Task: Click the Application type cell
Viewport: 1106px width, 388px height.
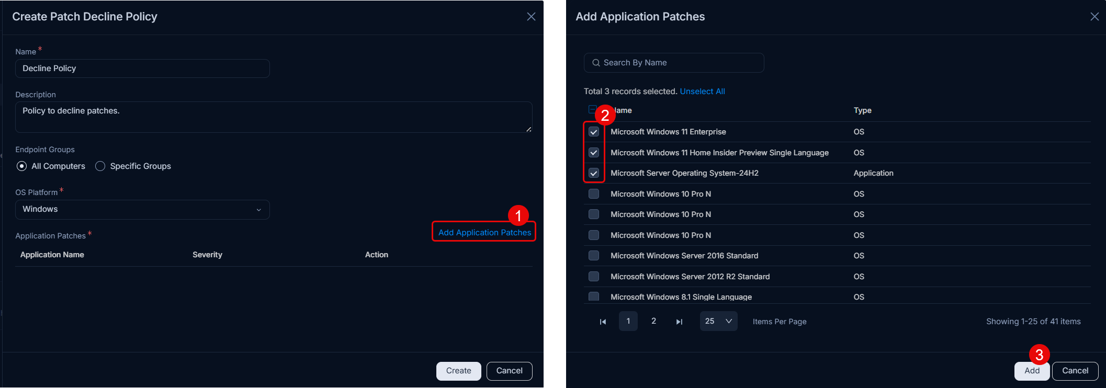Action: click(x=873, y=173)
